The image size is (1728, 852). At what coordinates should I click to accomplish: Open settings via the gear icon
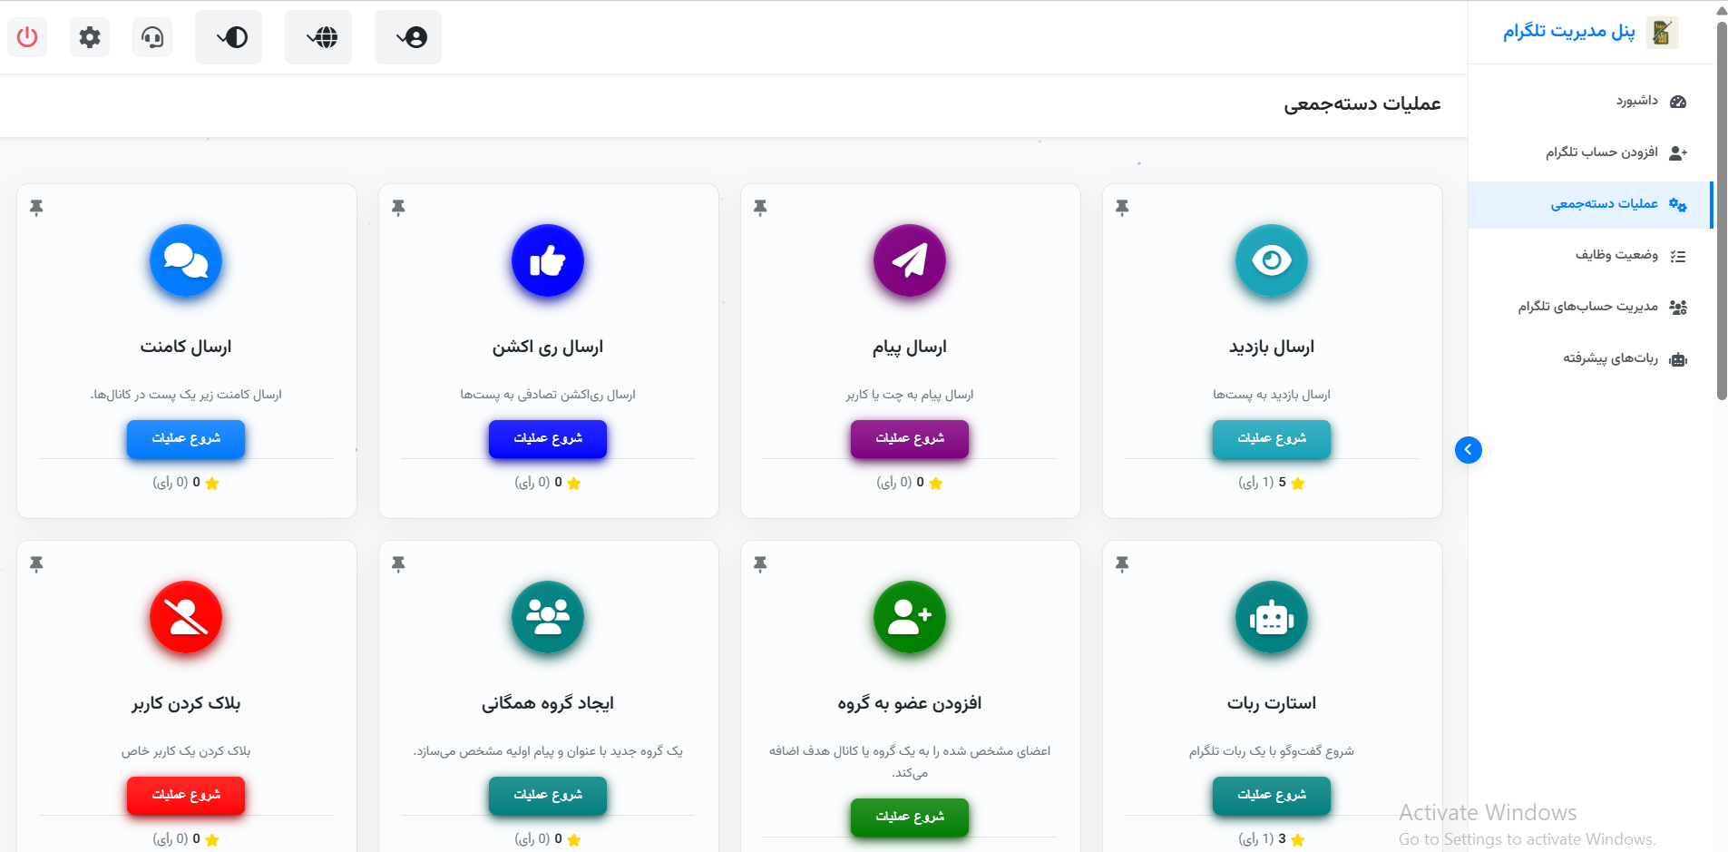(x=90, y=37)
